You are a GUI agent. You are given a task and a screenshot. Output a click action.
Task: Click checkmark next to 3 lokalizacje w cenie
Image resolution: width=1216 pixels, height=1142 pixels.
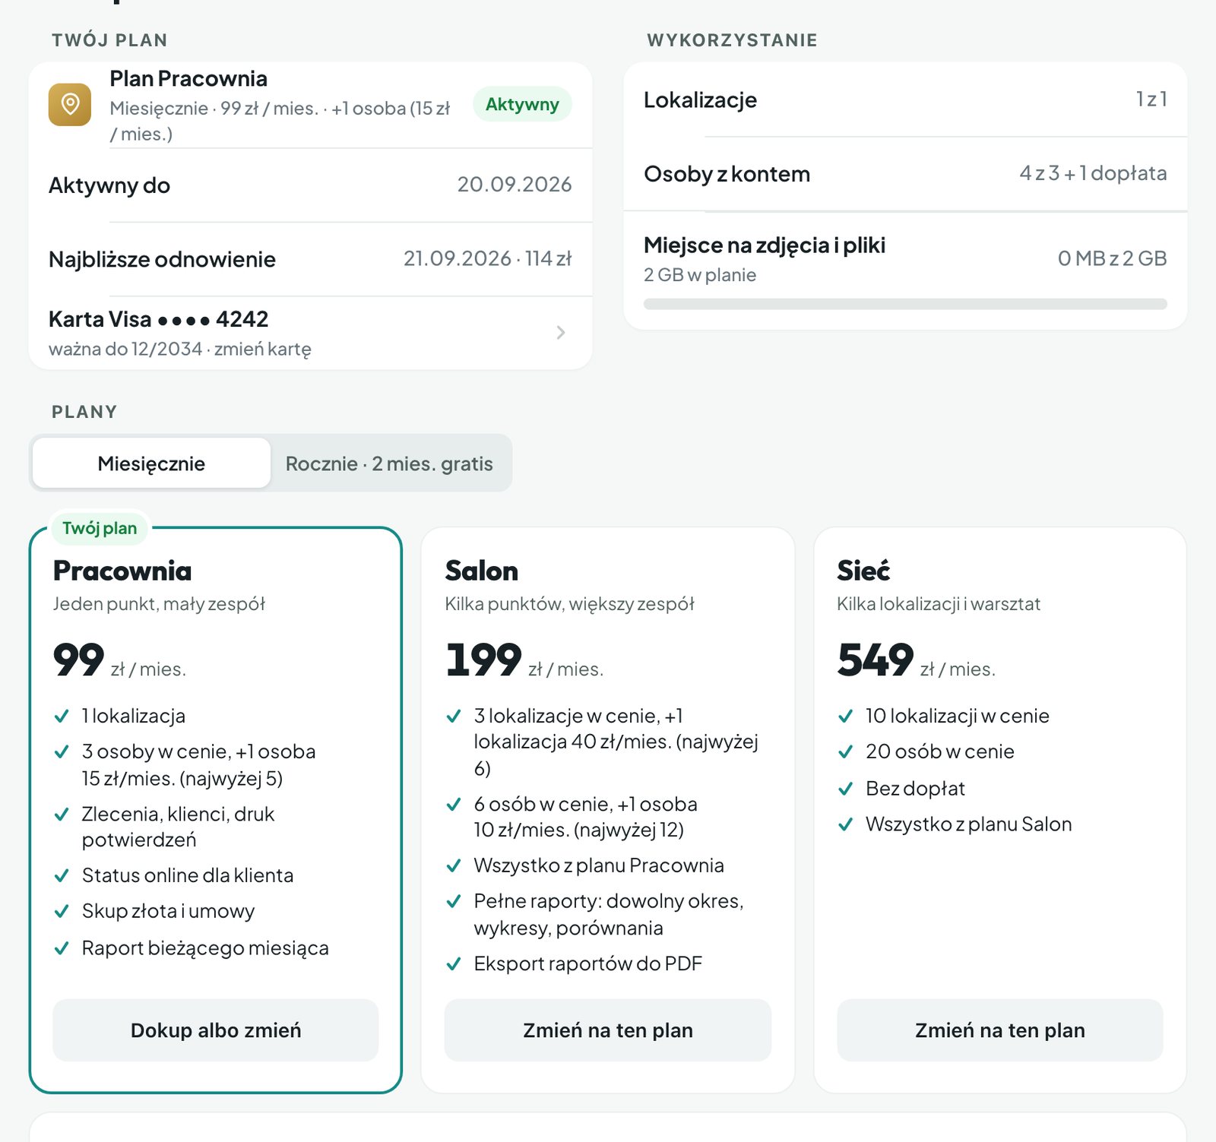click(x=454, y=717)
